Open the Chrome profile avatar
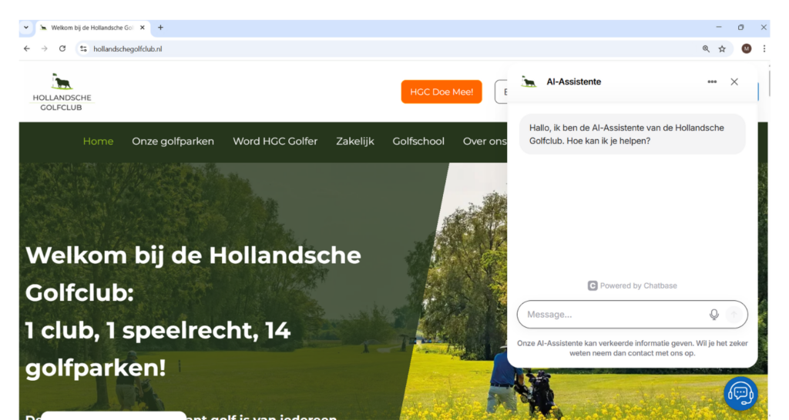Screen dimensions: 789x420 point(746,48)
